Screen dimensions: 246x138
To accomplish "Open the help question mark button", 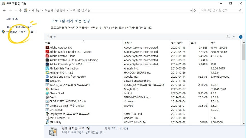I will click(240, 37).
